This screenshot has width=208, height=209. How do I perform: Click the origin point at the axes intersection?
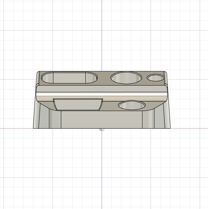102,129
